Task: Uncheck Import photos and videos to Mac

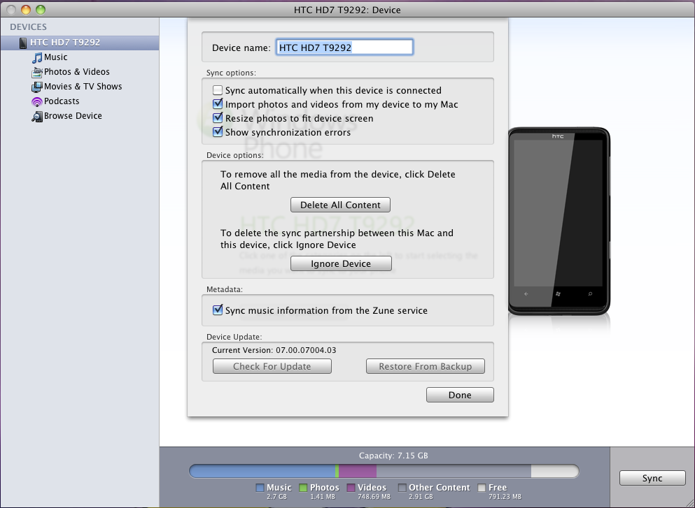Action: click(x=218, y=104)
